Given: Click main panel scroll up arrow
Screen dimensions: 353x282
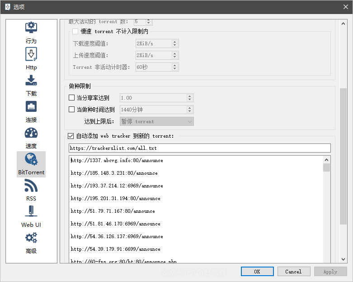Looking at the screenshot, I should click(343, 24).
